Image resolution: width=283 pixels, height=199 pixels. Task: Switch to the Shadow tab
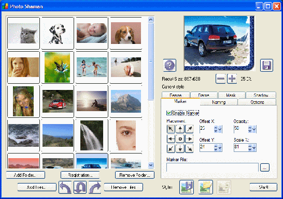click(261, 95)
